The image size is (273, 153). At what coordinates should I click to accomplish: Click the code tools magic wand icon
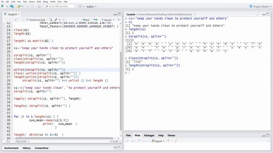(x=56, y=20)
